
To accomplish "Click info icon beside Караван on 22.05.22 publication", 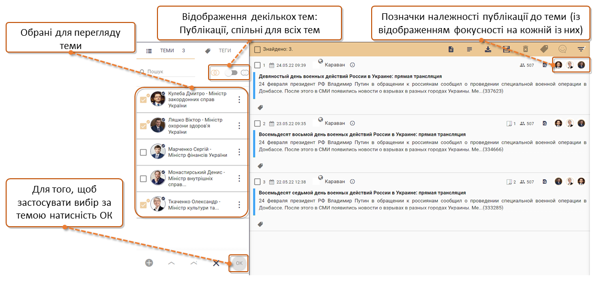I will pyautogui.click(x=352, y=182).
